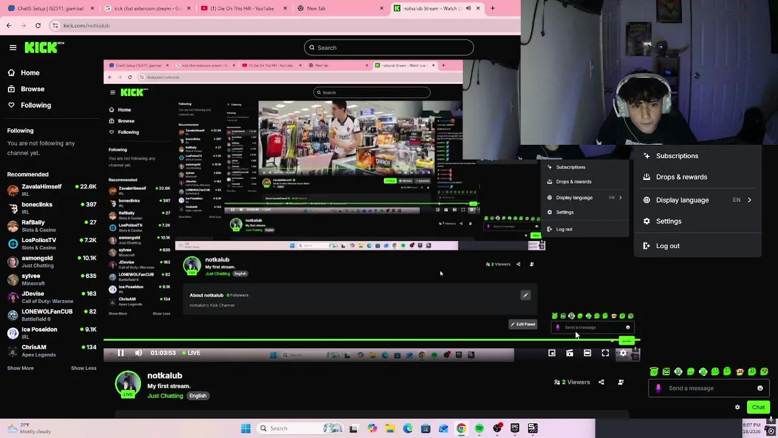Screen dimensions: 778x438
Task: Open chat settings gear beside Chat button
Action: tap(737, 407)
